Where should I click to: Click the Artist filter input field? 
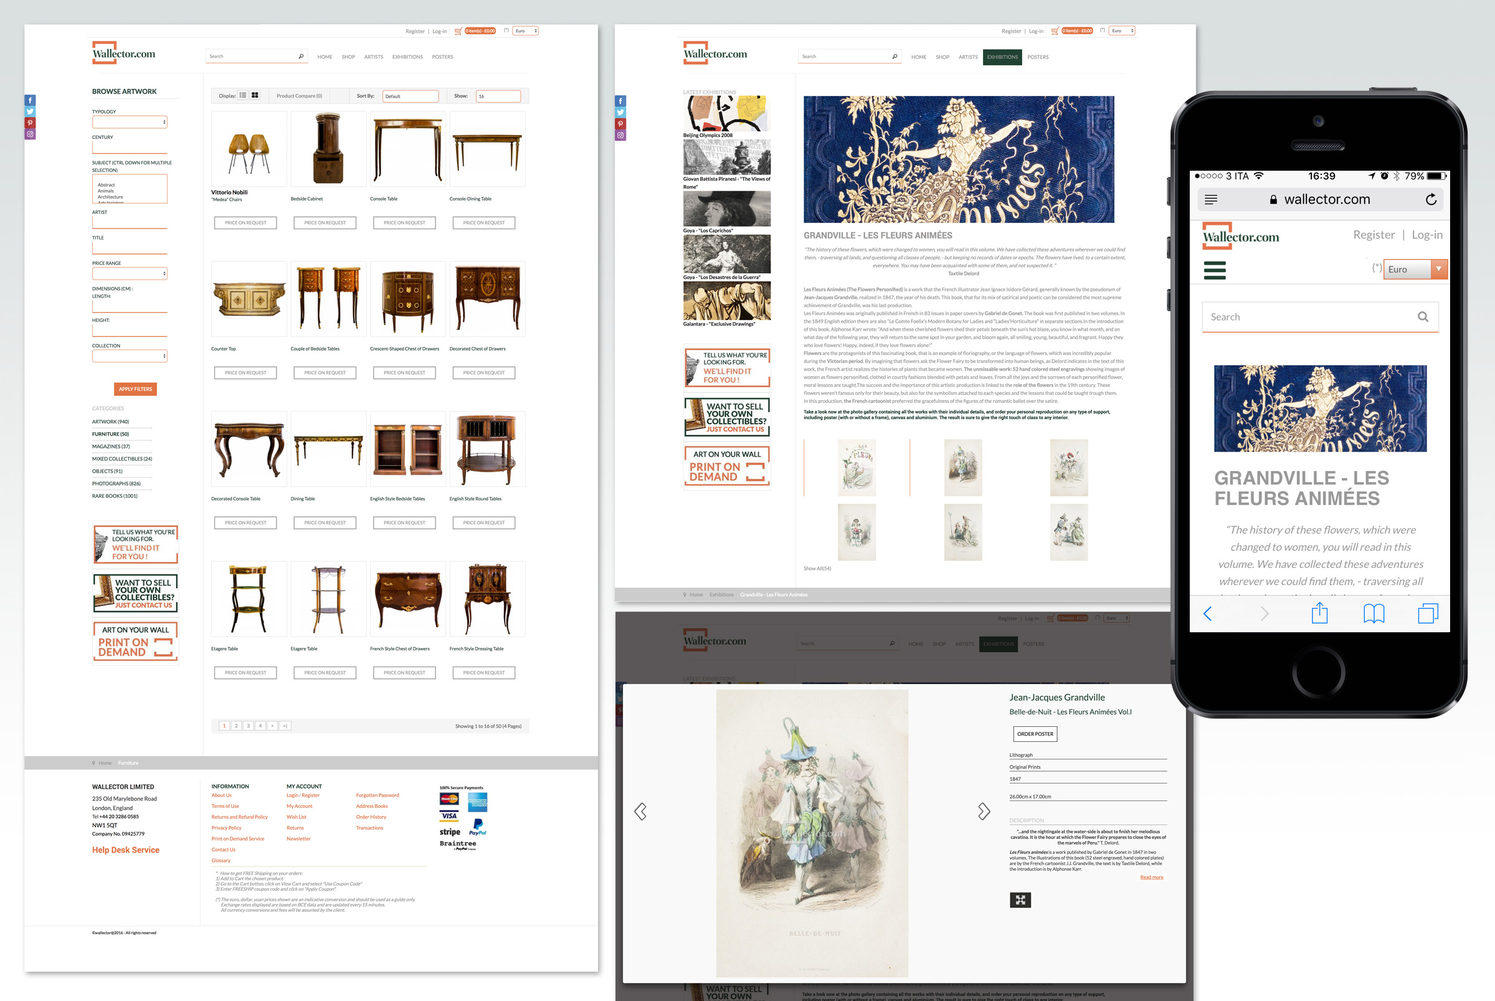(x=130, y=222)
